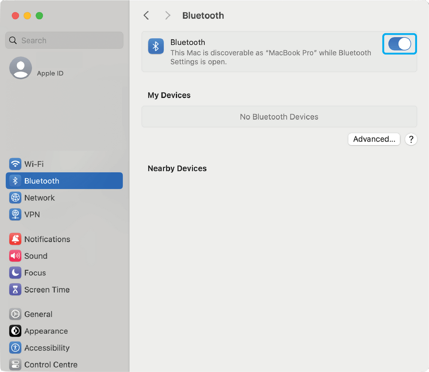Open the Advanced… Bluetooth options
The height and width of the screenshot is (372, 429).
click(374, 139)
